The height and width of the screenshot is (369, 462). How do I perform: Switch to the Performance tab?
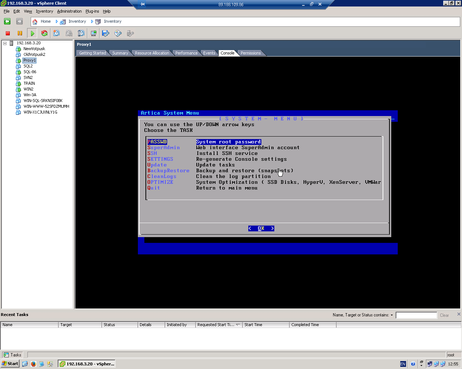[186, 53]
